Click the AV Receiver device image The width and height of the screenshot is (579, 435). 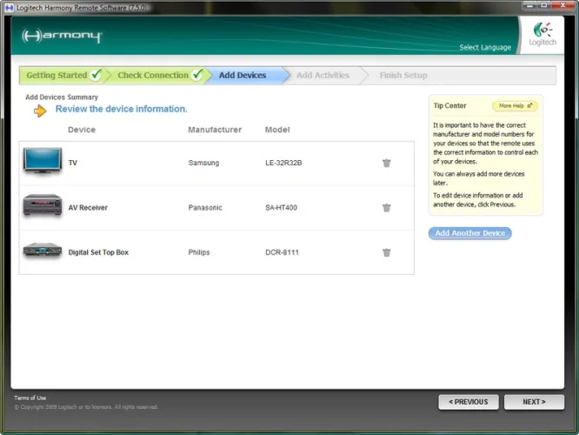pyautogui.click(x=42, y=207)
